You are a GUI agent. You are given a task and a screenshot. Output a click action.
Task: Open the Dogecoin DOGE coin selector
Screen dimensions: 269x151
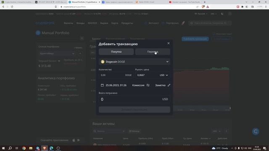[x=134, y=62]
